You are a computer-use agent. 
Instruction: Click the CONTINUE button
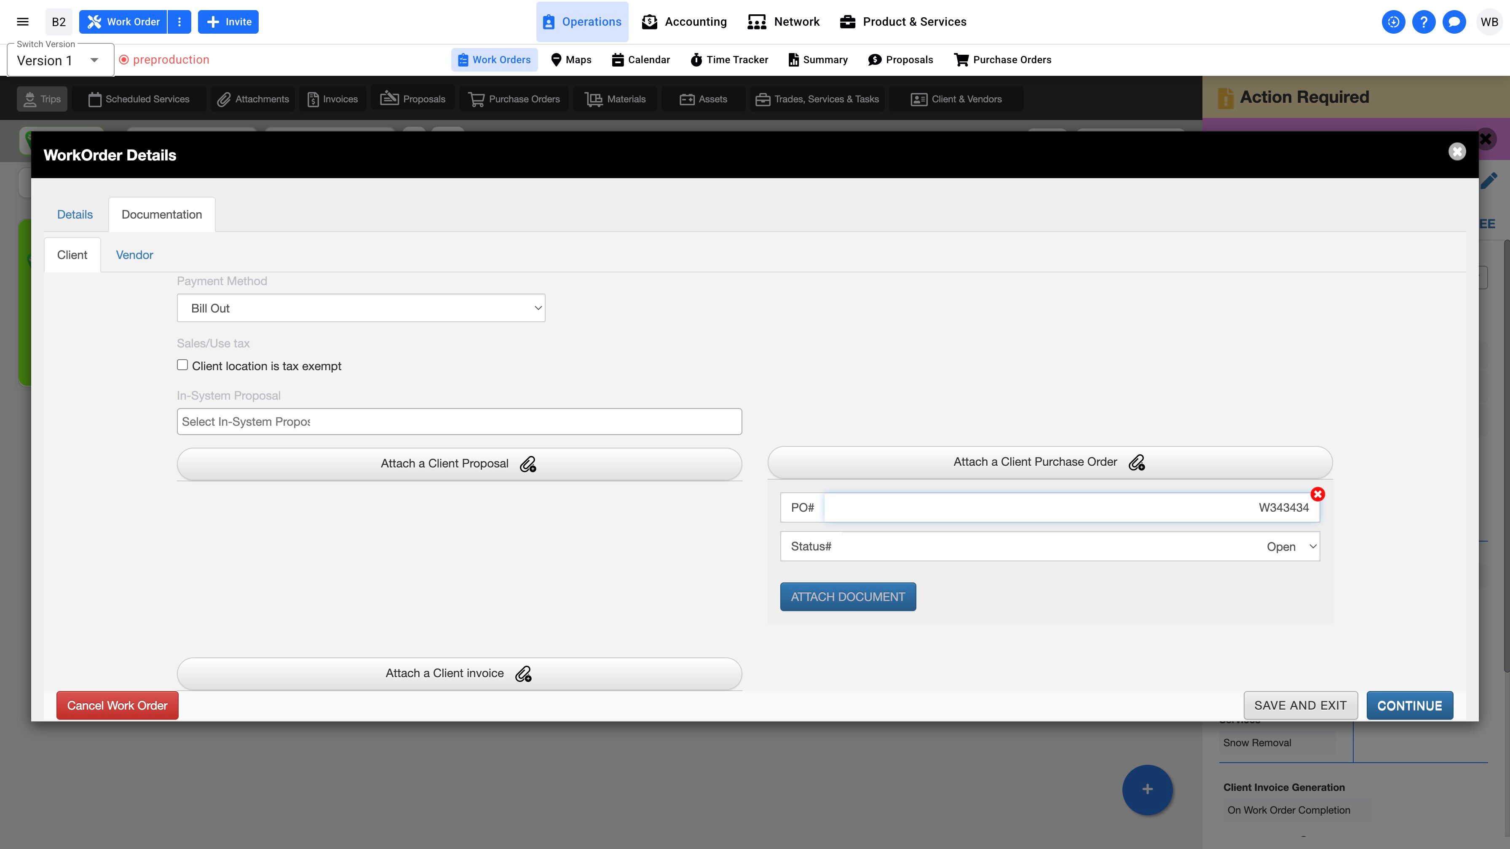pos(1409,705)
